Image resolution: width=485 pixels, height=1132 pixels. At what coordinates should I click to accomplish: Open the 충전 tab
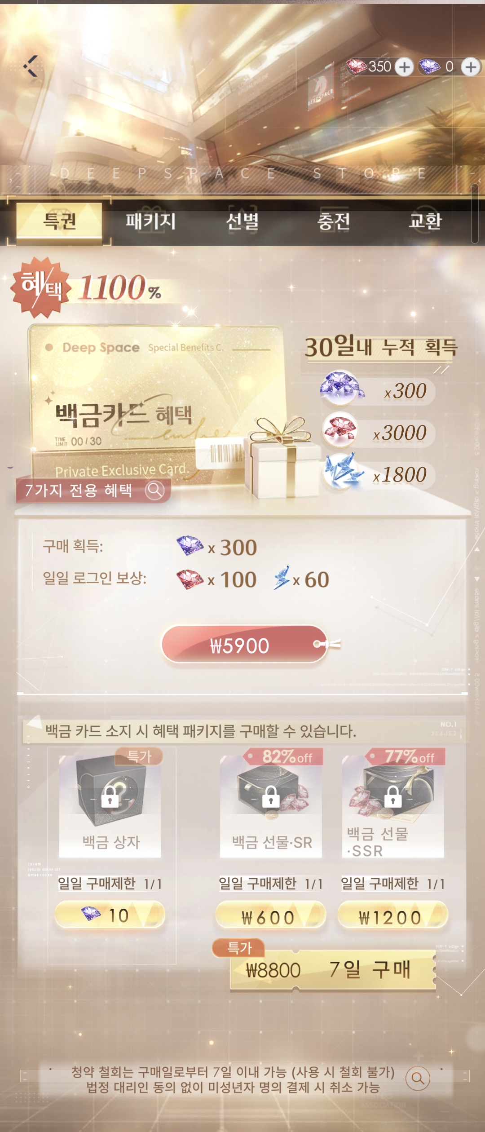click(334, 221)
